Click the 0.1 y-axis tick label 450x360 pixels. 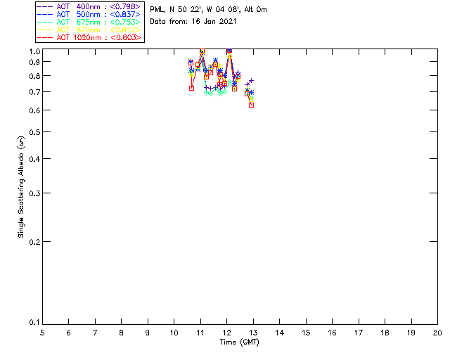34,323
